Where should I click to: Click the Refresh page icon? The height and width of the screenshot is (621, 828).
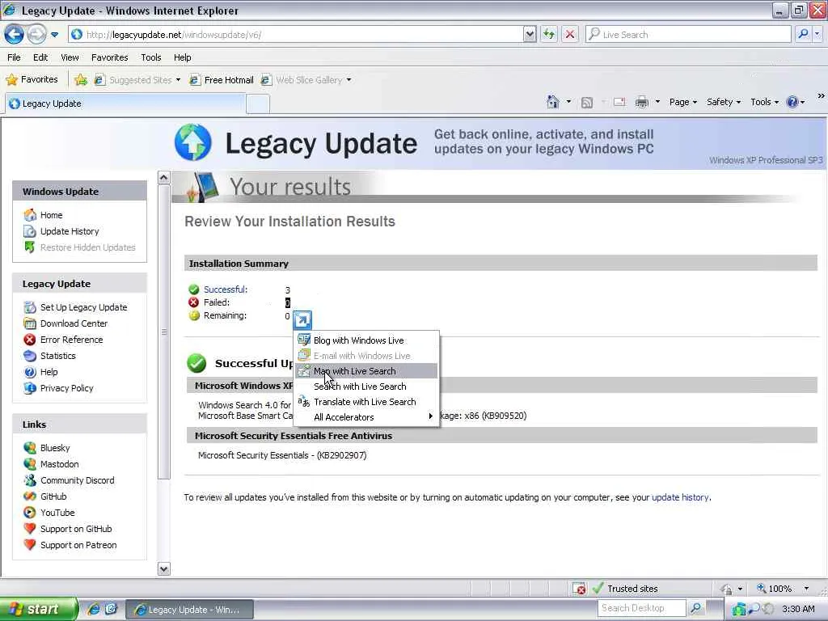(549, 35)
